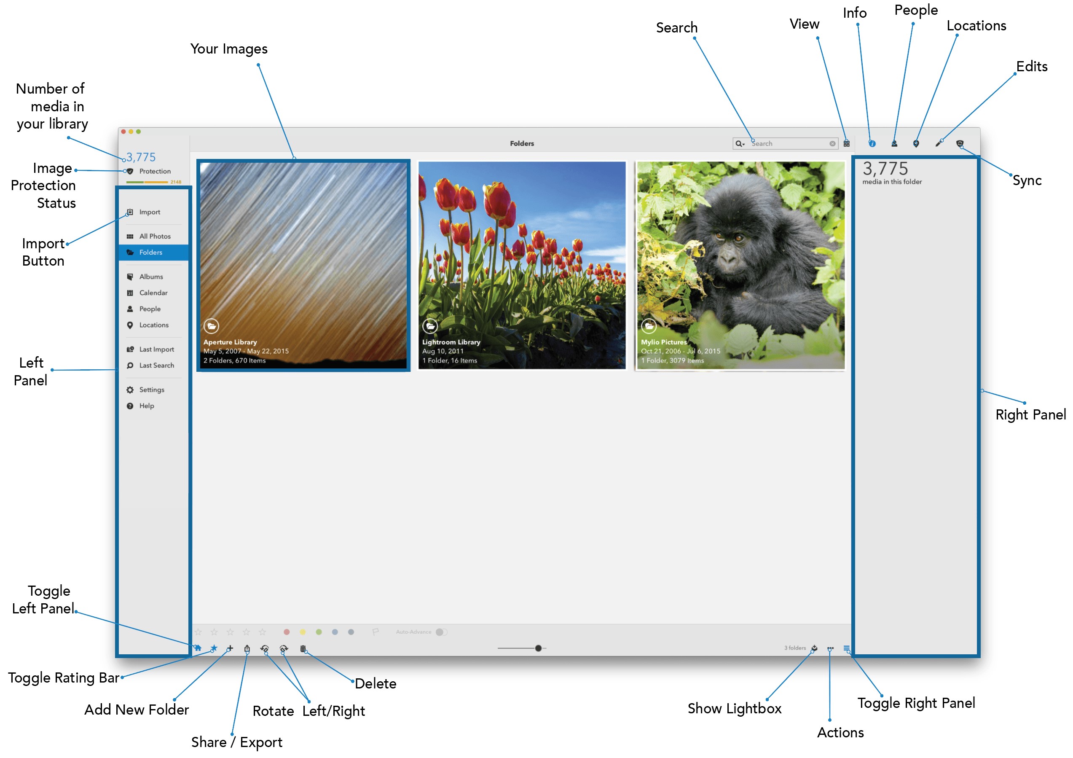
Task: Open Calendar in the left panel
Action: (x=153, y=293)
